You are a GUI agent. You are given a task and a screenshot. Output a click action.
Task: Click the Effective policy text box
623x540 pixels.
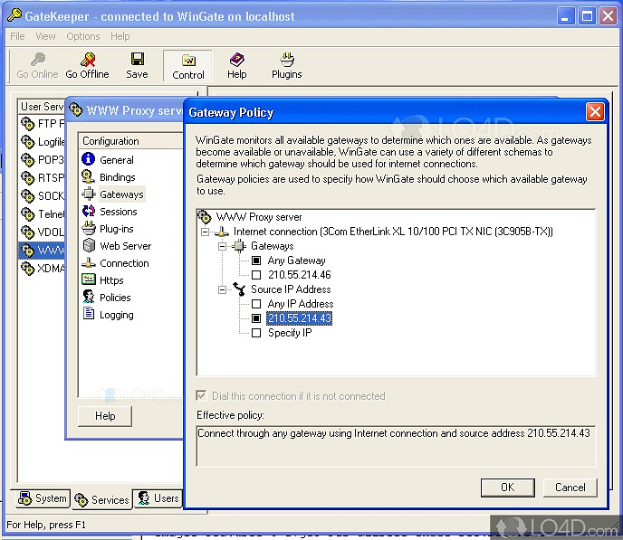[x=396, y=446]
